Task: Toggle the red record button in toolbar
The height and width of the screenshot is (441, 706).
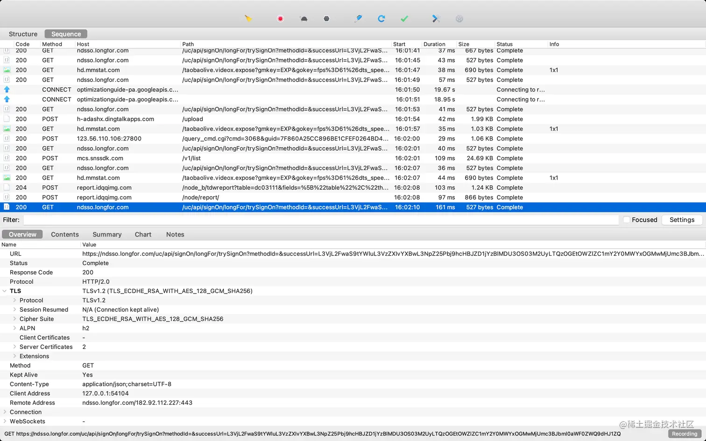Action: [280, 19]
